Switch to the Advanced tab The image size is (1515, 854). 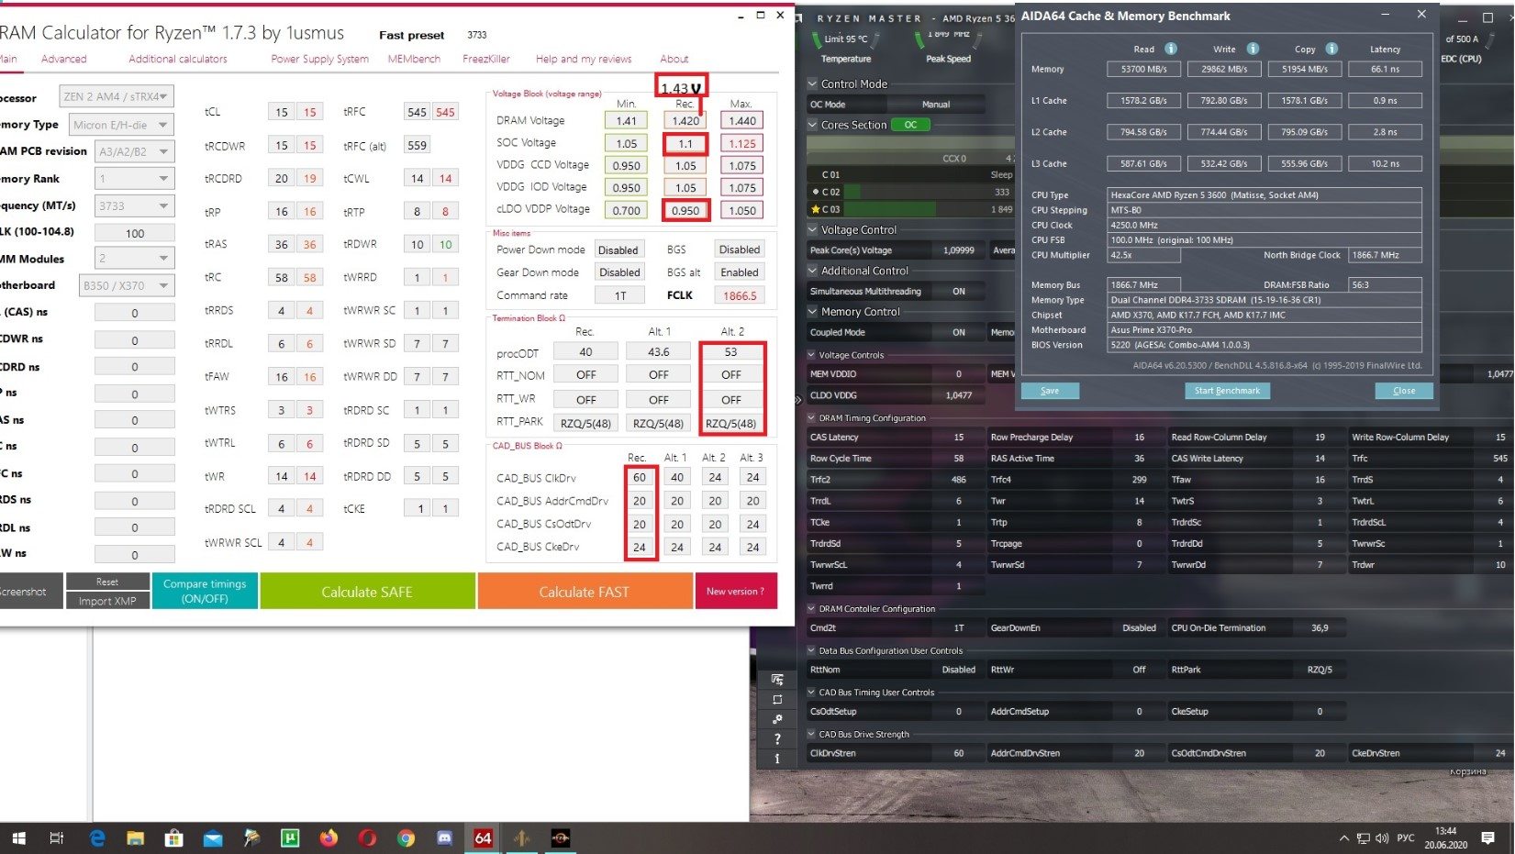click(x=64, y=59)
